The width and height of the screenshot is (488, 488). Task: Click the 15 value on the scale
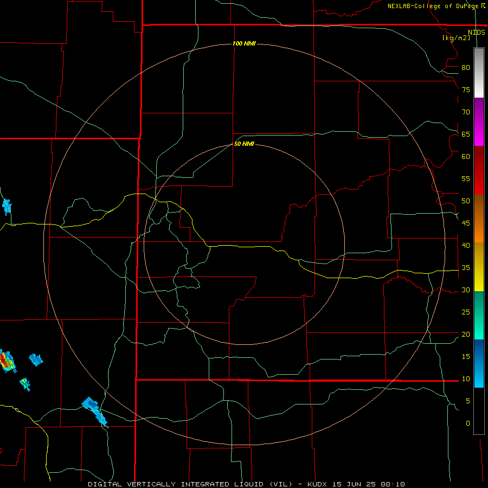466,357
